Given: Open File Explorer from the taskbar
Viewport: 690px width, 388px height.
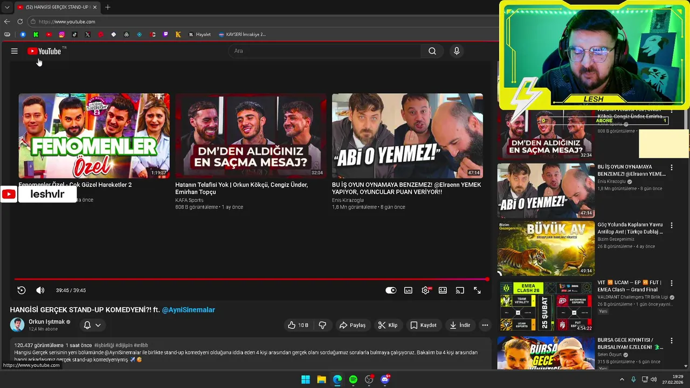Looking at the screenshot, I should [x=321, y=379].
